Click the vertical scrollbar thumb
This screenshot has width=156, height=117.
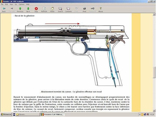pyautogui.click(x=154, y=73)
